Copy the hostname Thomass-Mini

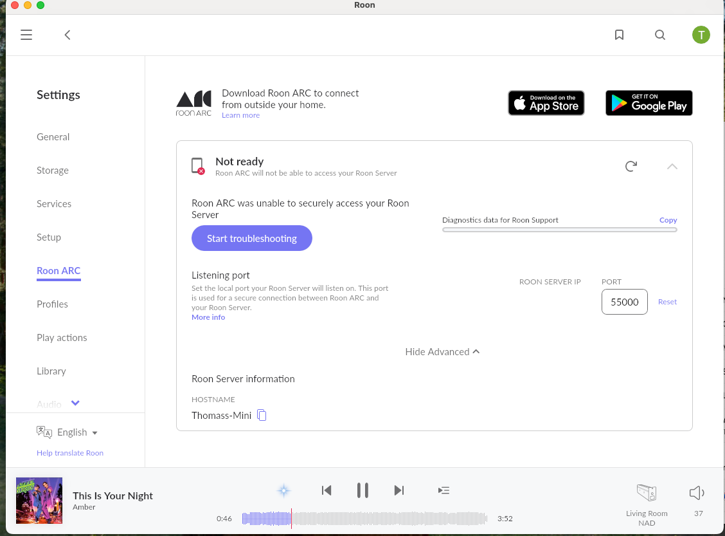[x=262, y=415]
